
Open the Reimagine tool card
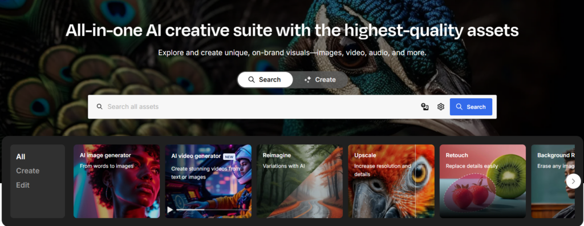point(299,181)
